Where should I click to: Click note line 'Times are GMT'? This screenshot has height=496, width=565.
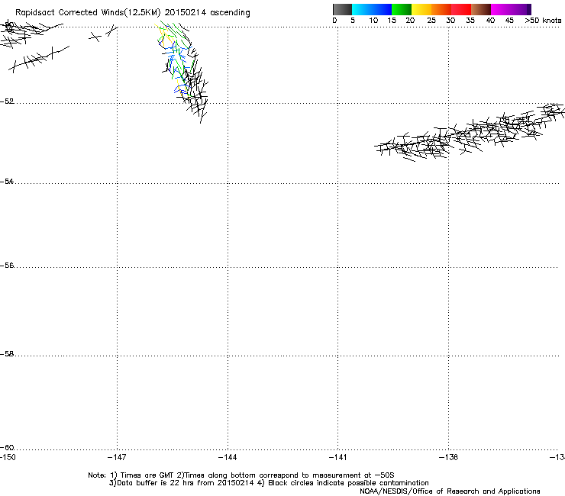147,475
